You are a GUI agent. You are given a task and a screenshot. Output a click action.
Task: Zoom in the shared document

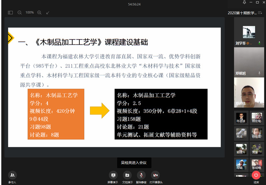pyautogui.click(x=39, y=13)
